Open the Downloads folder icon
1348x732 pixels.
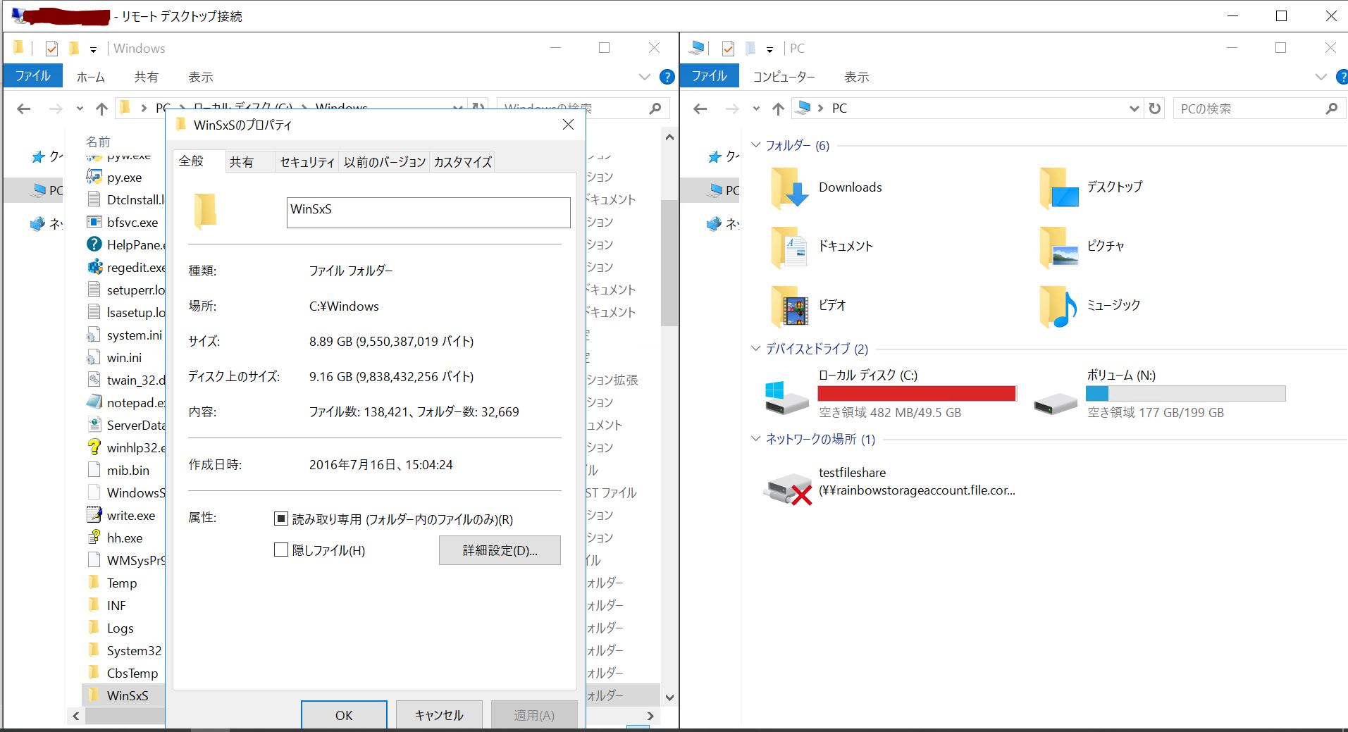pyautogui.click(x=789, y=188)
